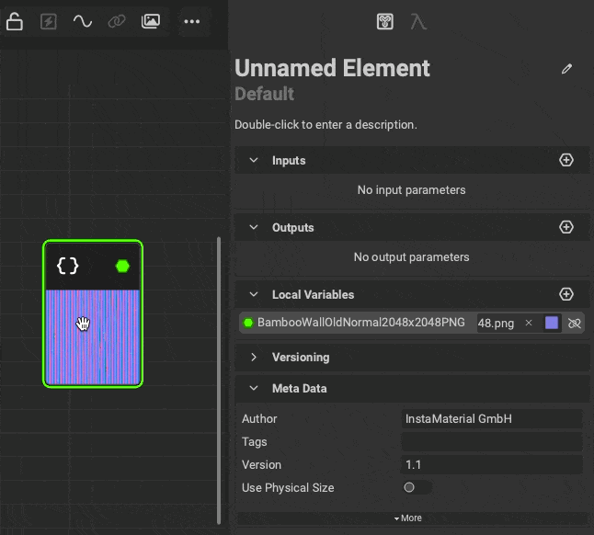The width and height of the screenshot is (594, 535).
Task: Toggle the Use Physical Size switch
Action: click(416, 487)
